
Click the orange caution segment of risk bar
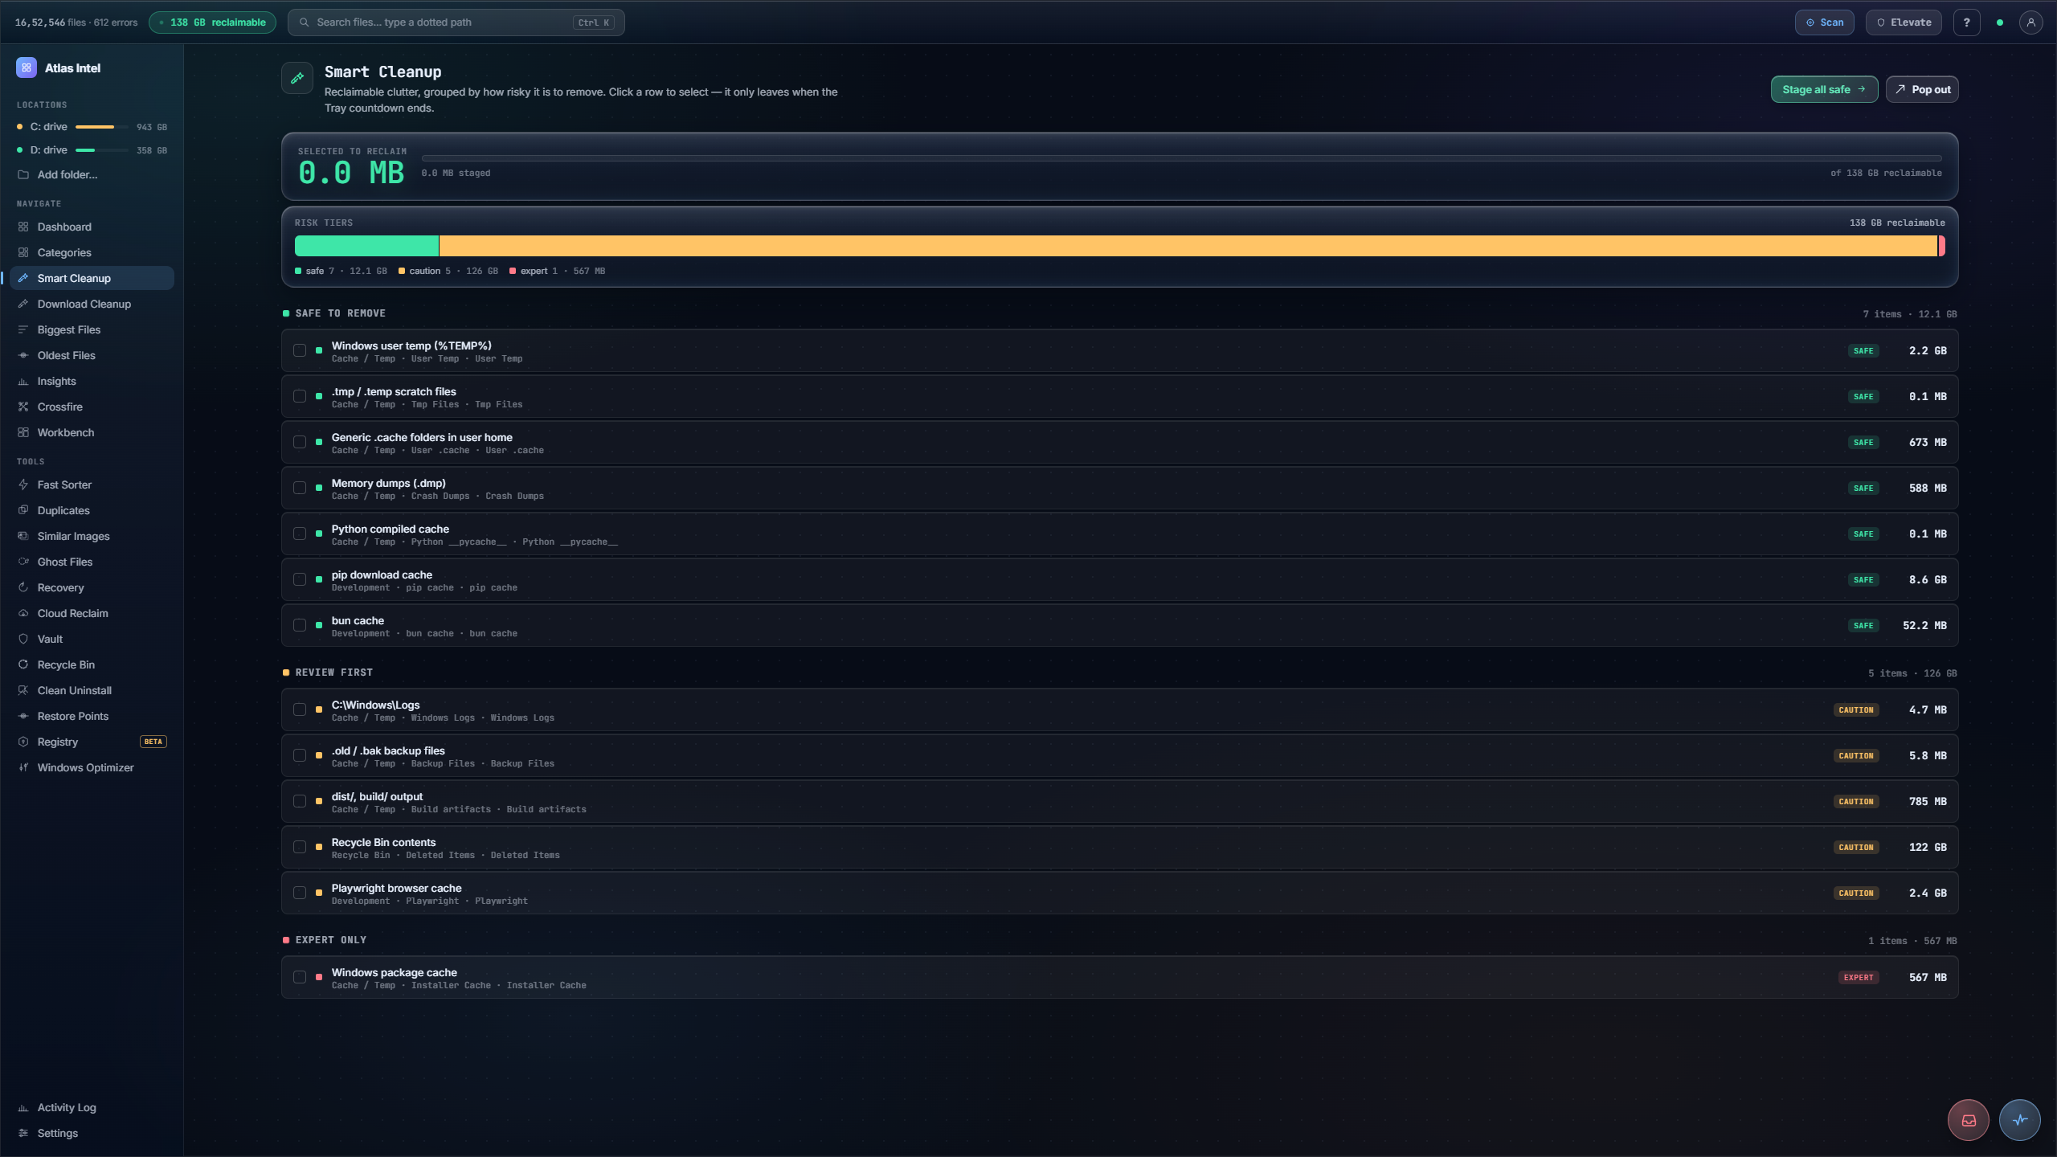coord(1188,246)
